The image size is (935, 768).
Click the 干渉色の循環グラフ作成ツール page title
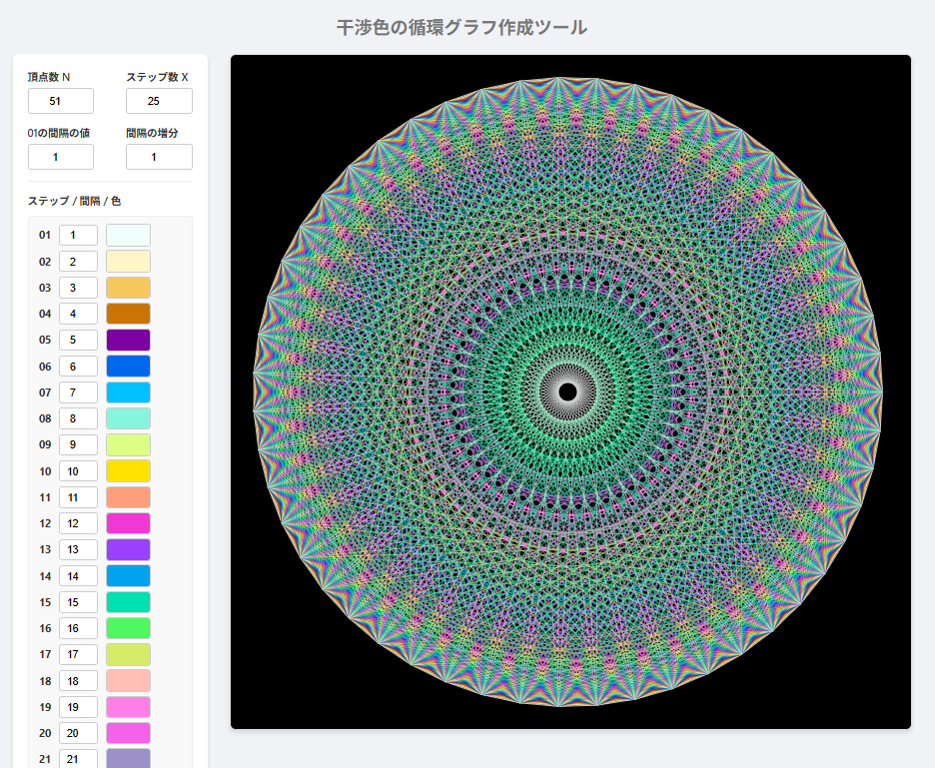pyautogui.click(x=462, y=27)
